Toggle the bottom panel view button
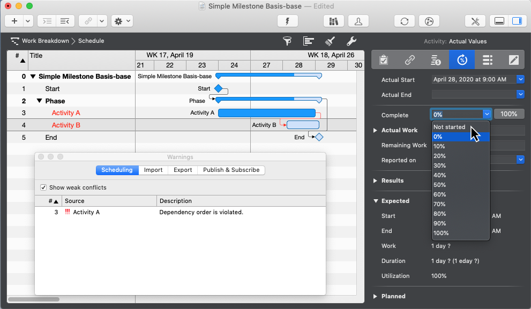531x309 pixels. (499, 21)
